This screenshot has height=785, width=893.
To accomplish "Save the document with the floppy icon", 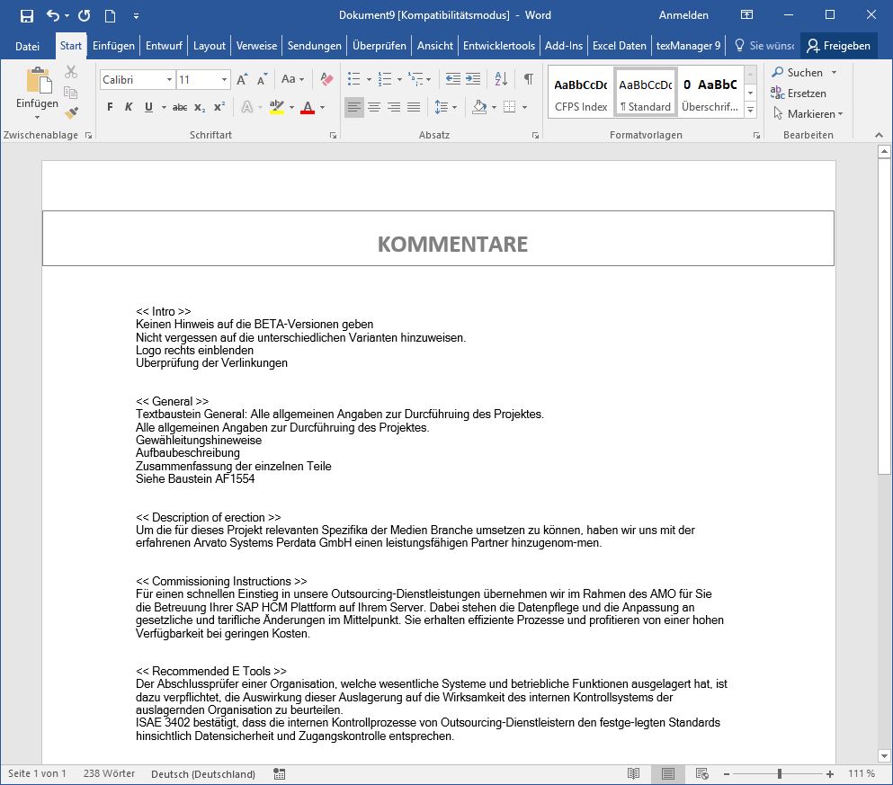I will click(x=27, y=15).
